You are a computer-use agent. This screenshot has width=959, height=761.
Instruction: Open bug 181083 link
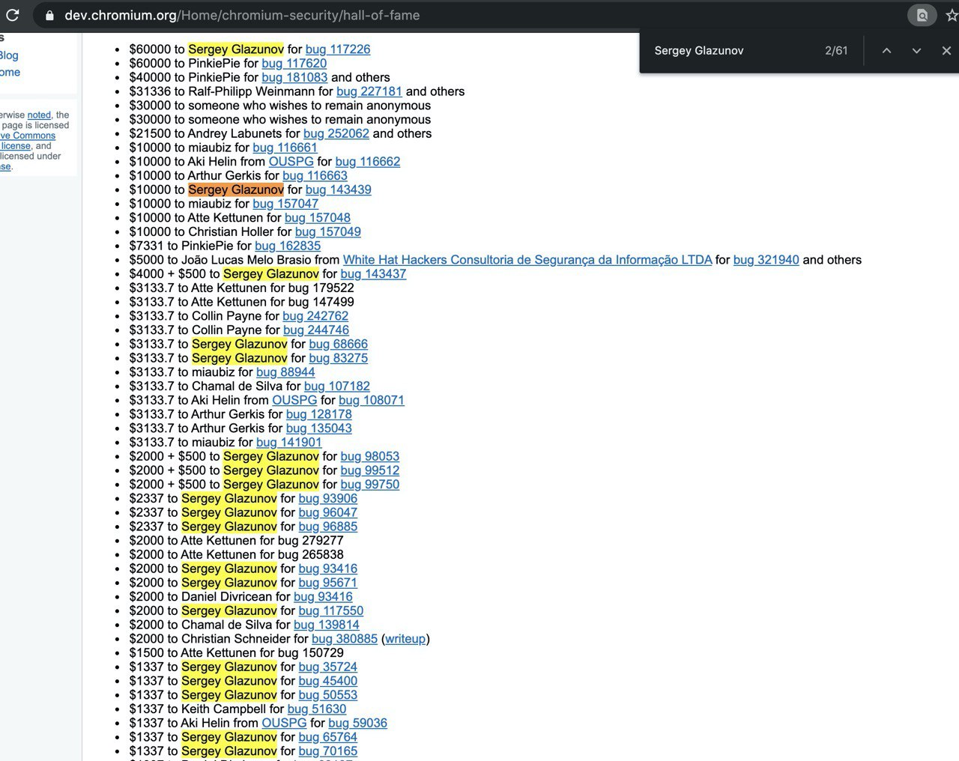[x=294, y=77]
